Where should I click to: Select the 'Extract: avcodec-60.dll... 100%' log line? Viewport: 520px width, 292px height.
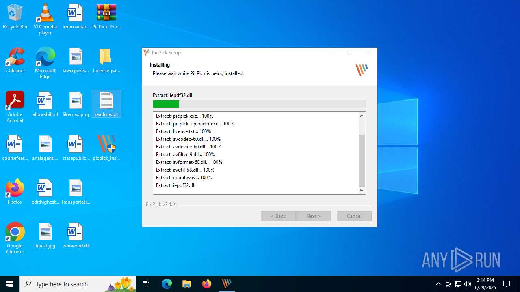[188, 139]
